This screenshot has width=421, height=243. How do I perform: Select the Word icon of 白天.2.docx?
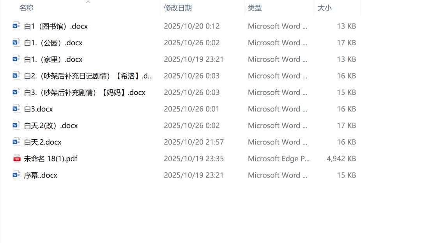[x=16, y=142]
